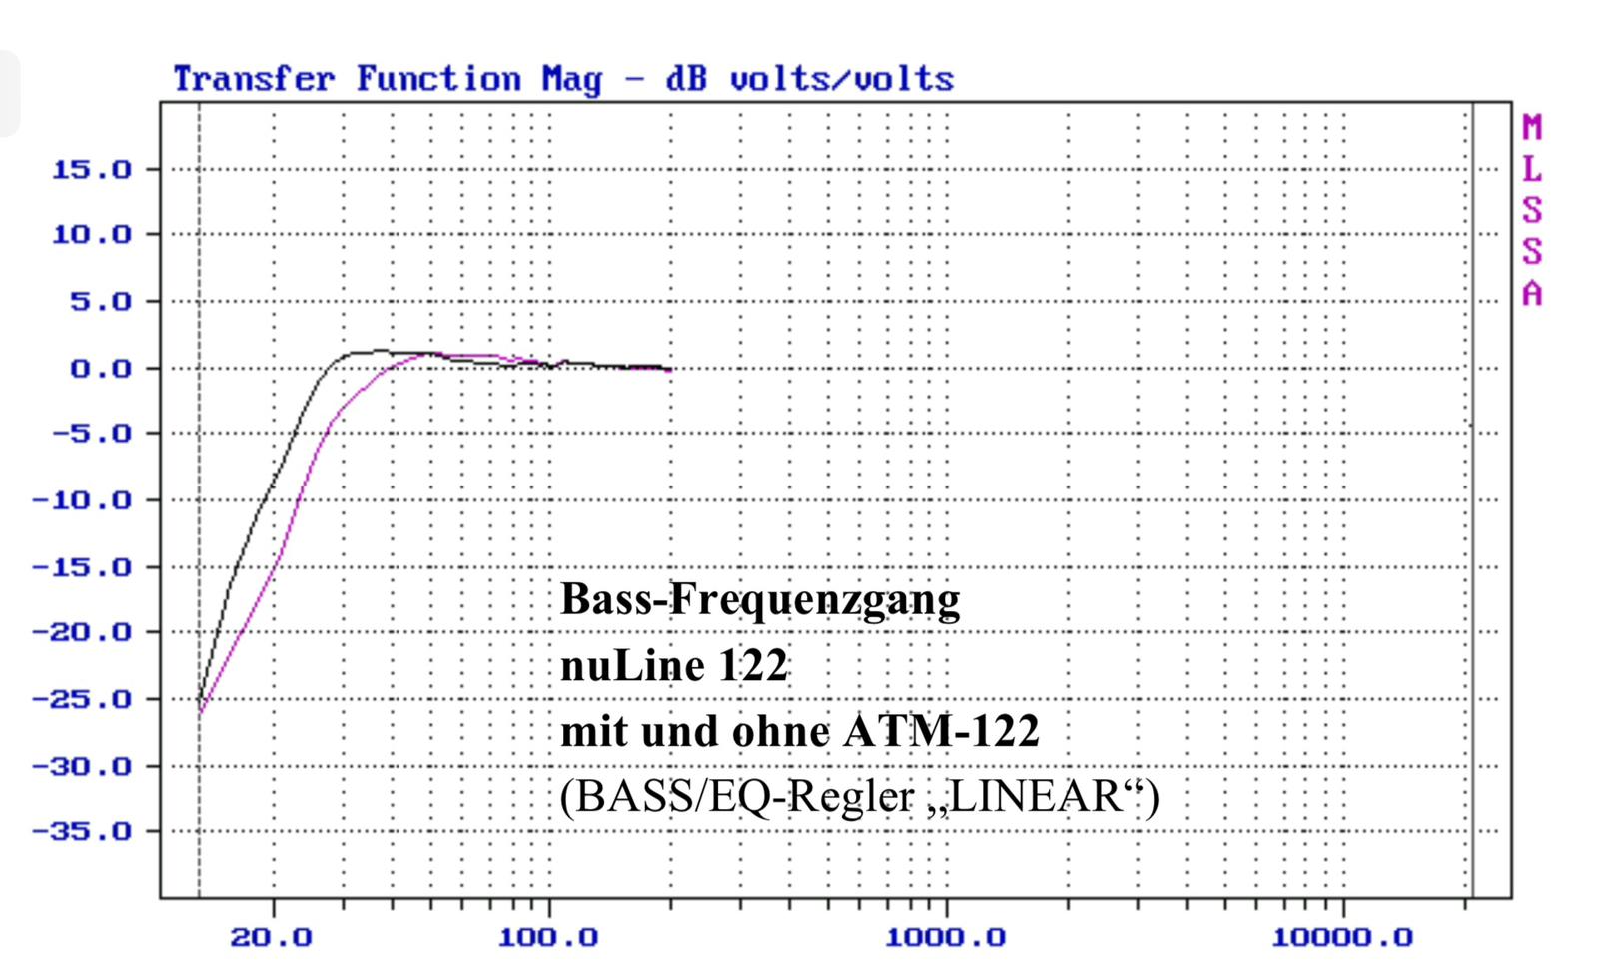Click the -10.0 y-axis label

[x=83, y=500]
